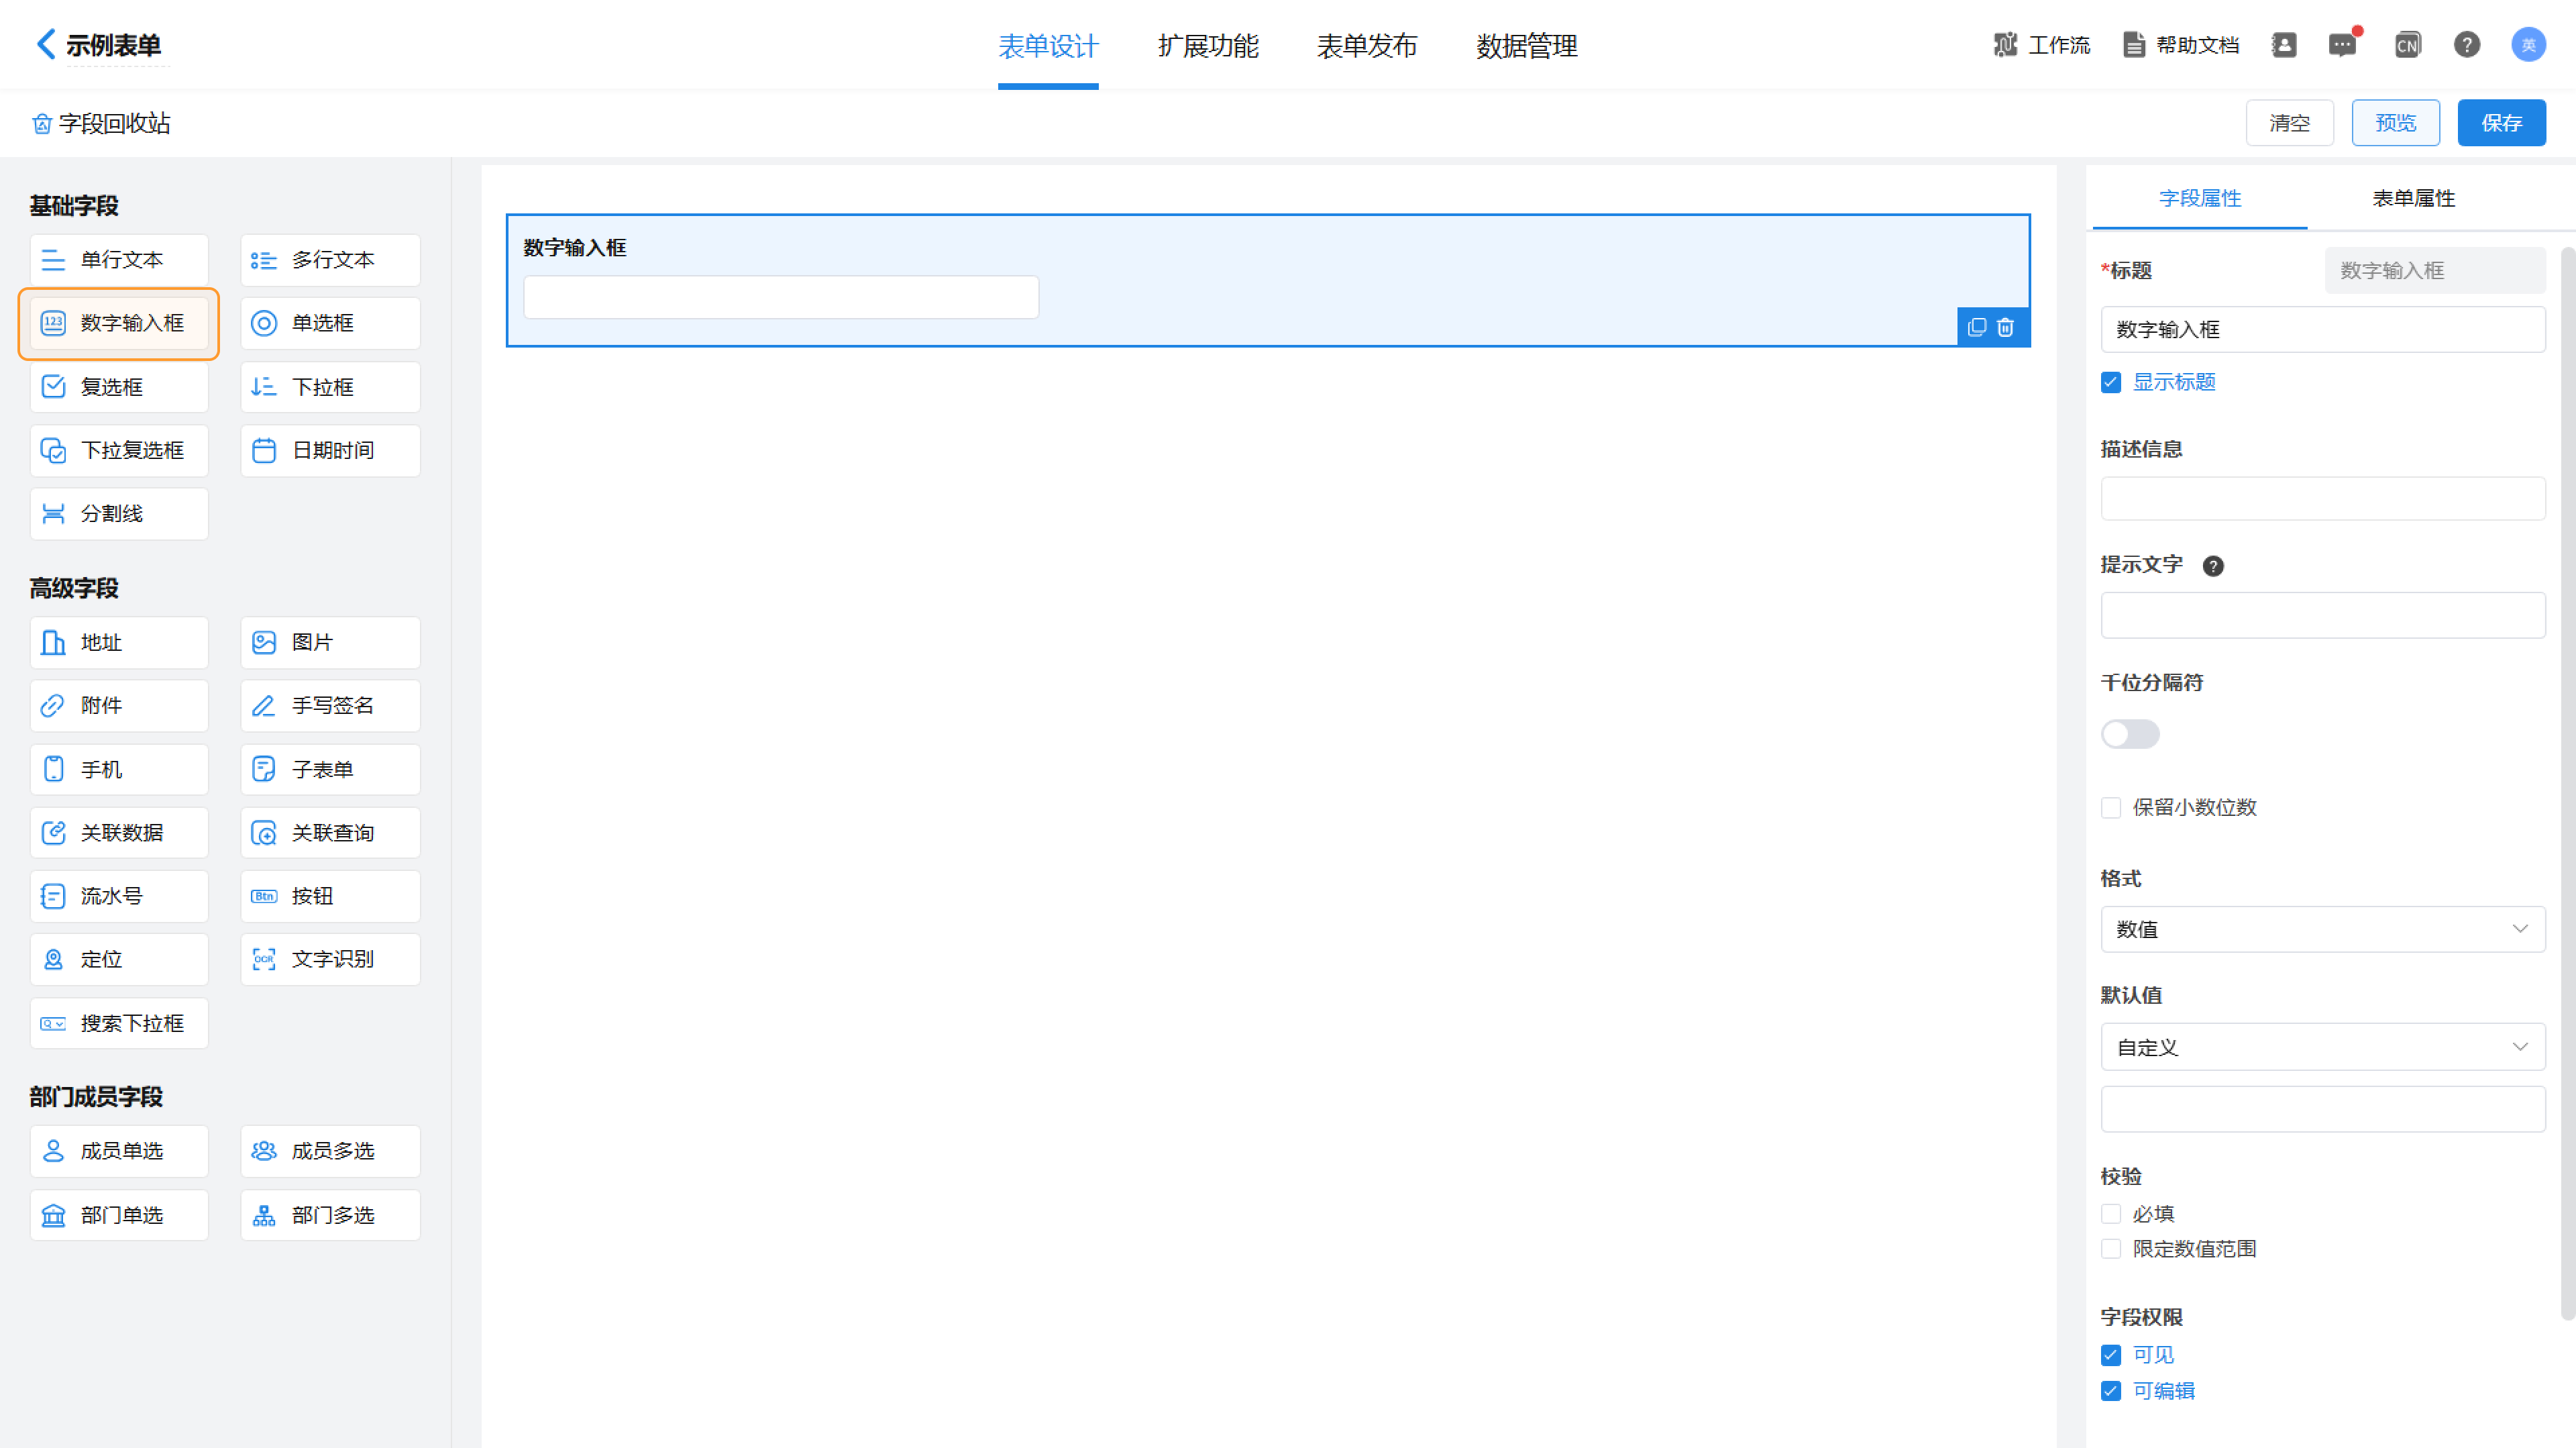Add a 成员多选 field
Screen dimensions: 2576x1448
click(330, 1151)
